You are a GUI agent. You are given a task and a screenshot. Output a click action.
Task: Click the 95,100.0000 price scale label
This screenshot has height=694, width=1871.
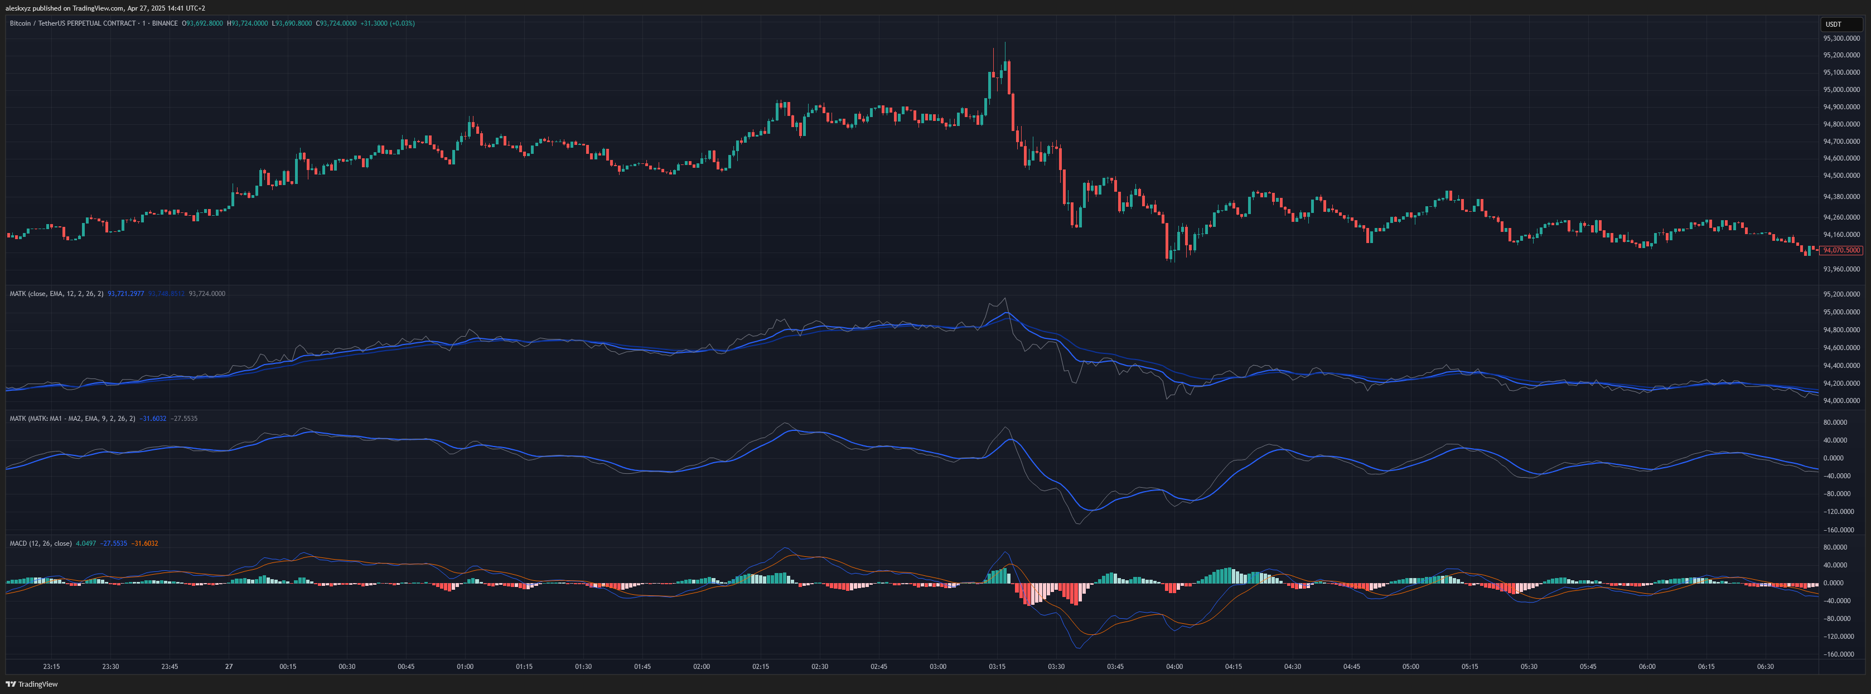[x=1841, y=72]
